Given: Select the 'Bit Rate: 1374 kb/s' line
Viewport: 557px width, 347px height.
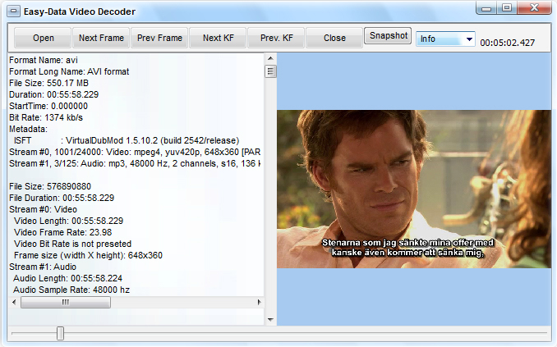Looking at the screenshot, I should coord(46,117).
